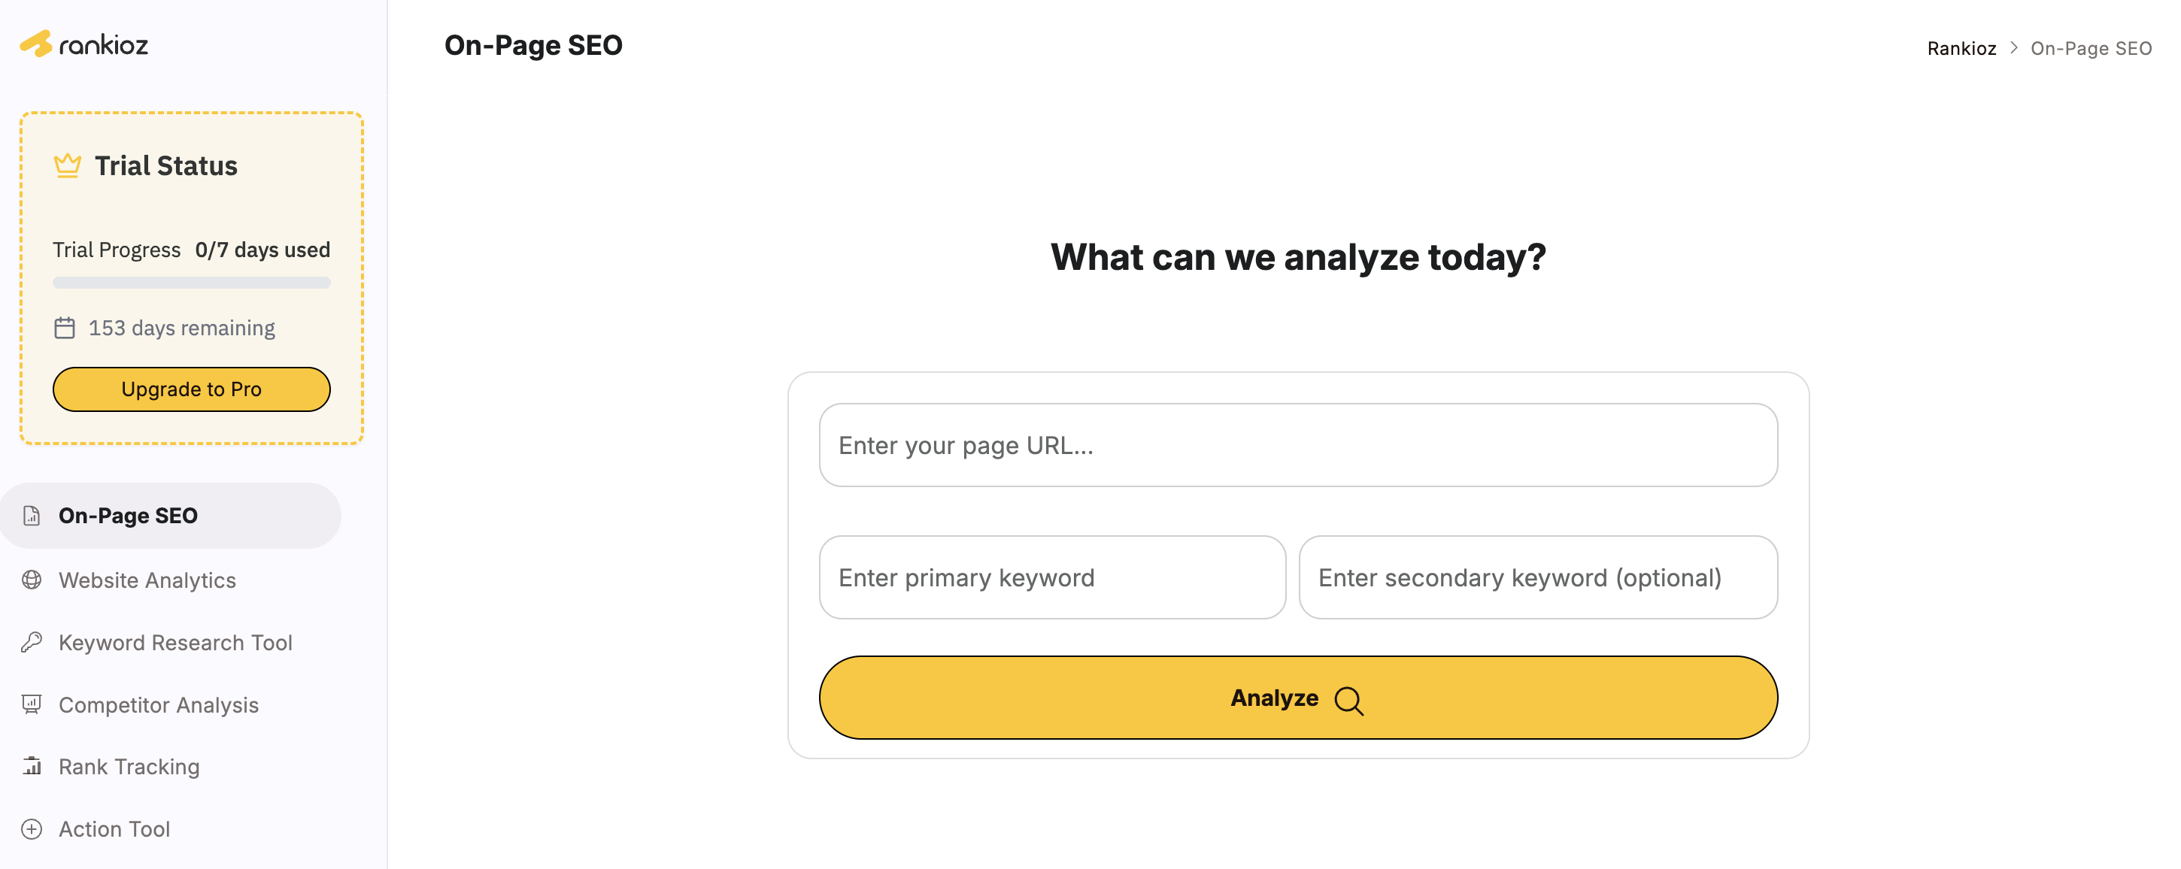Click the Trial Status crown icon
The height and width of the screenshot is (869, 2181).
click(x=68, y=165)
